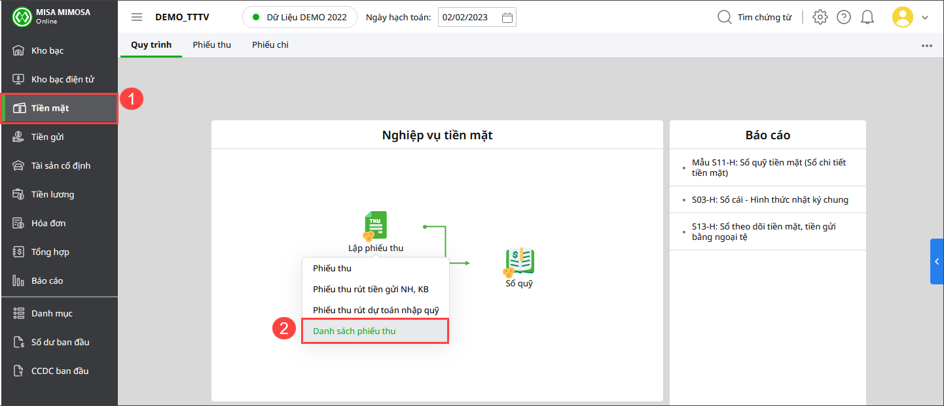Open the calendar date picker icon
Viewport: 944px width, 406px height.
pyautogui.click(x=507, y=18)
